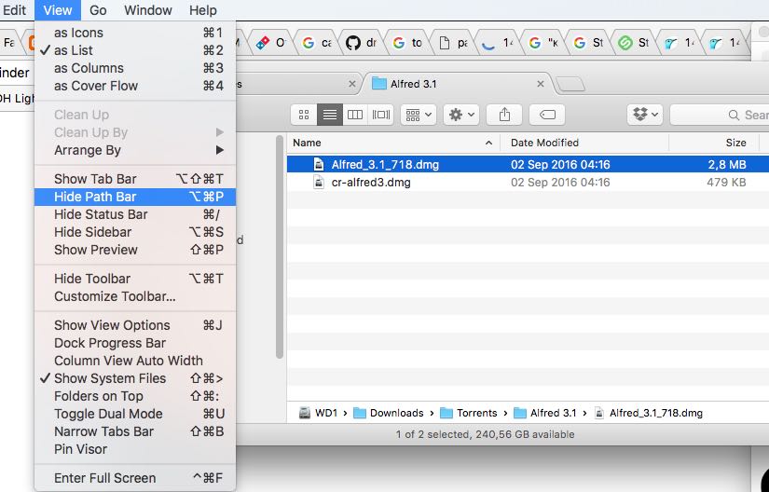Select list view toolbar button
Screen dimensions: 769x492
click(330, 115)
